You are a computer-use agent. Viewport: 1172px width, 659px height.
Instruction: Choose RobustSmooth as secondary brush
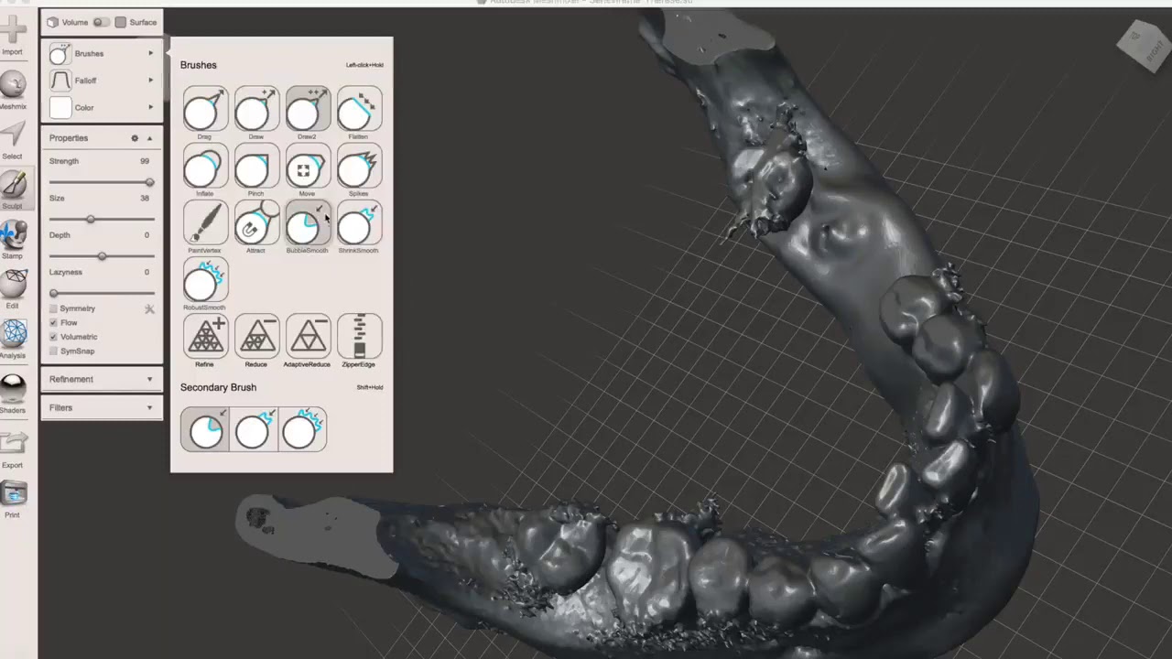[x=301, y=429]
